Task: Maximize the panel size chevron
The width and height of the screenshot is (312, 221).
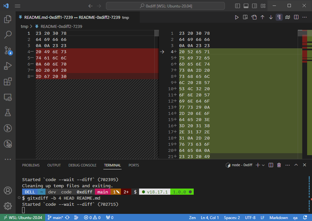Action: (x=296, y=165)
